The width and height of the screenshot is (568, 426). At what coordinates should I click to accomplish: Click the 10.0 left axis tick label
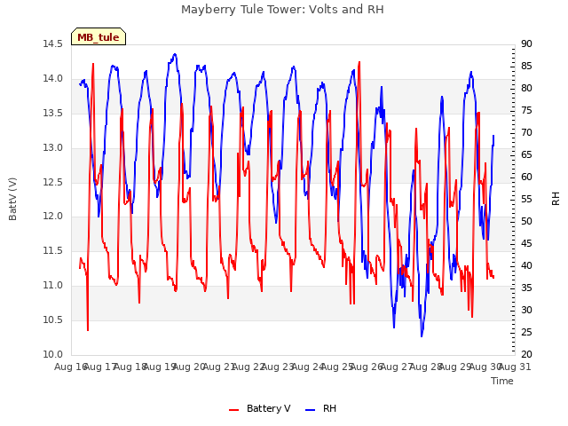coord(52,355)
